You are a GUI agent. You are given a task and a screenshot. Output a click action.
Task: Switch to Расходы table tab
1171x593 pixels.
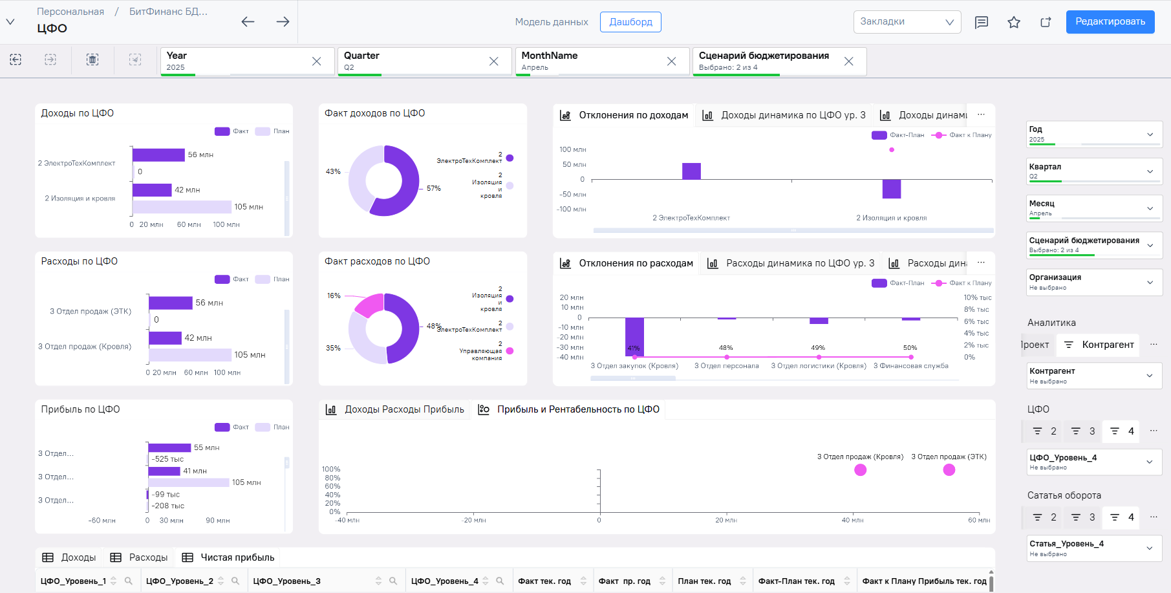(139, 557)
